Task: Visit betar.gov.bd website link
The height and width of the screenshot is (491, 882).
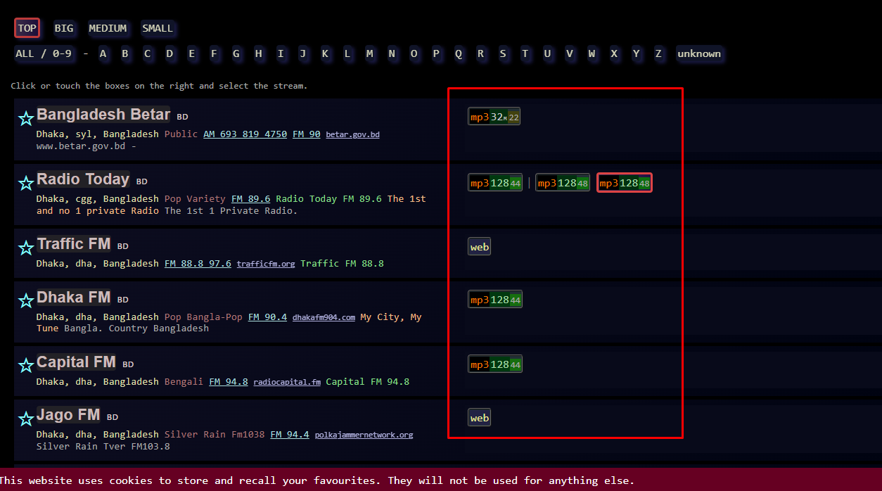Action: point(352,134)
